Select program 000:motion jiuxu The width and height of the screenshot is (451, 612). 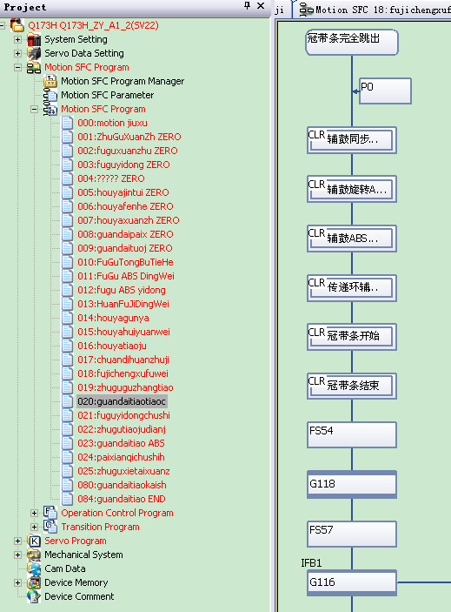[x=112, y=123]
